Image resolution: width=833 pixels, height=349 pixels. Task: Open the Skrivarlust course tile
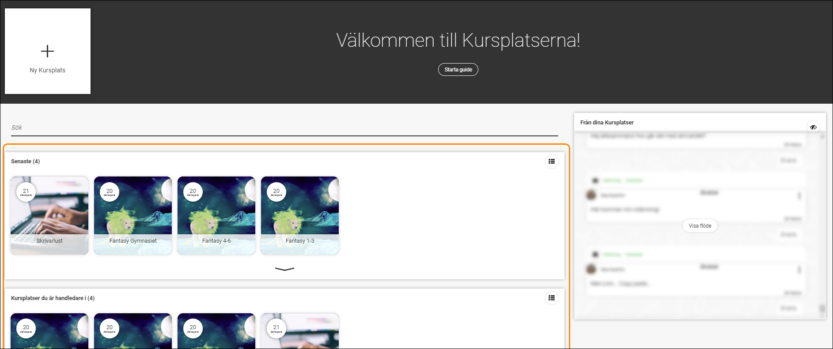click(49, 216)
